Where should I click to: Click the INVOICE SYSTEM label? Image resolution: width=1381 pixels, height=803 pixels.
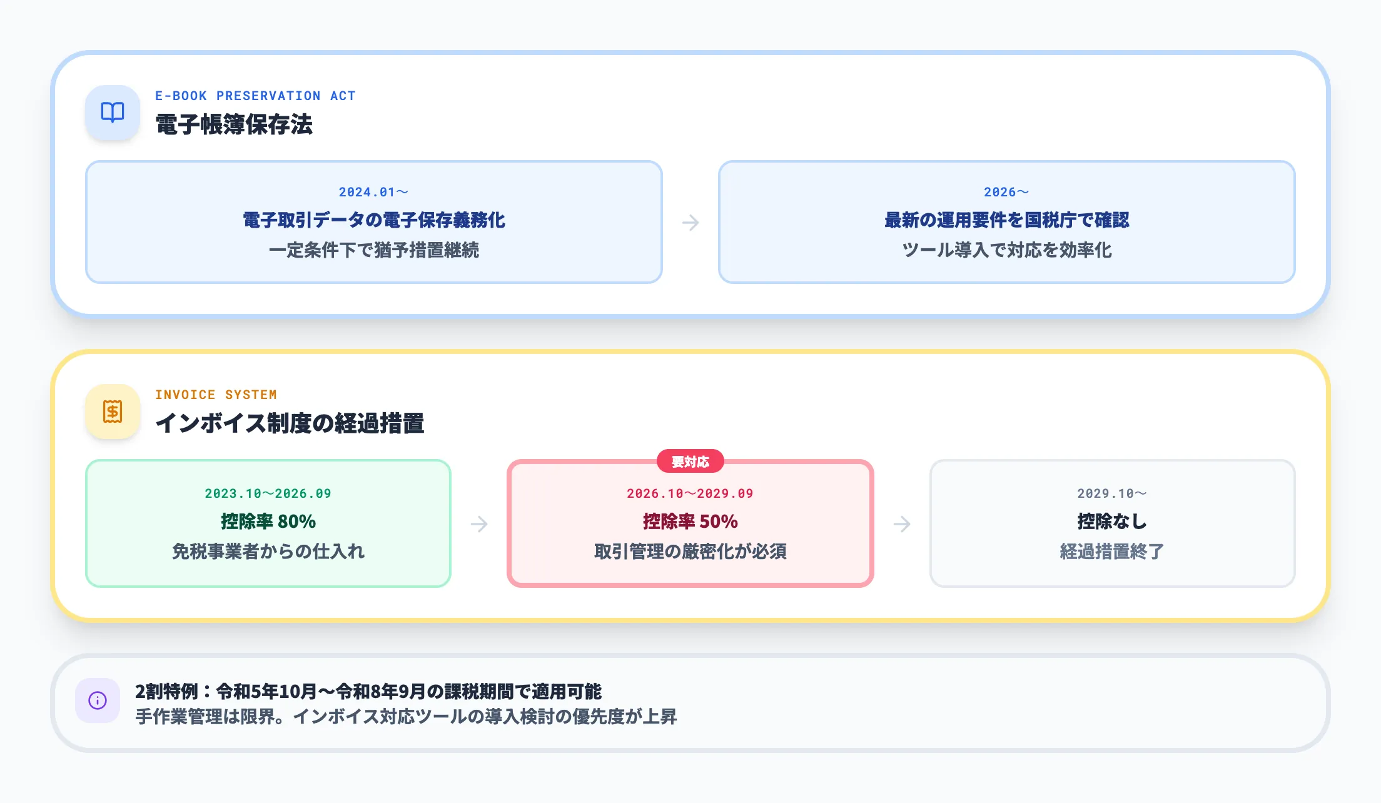click(x=216, y=395)
